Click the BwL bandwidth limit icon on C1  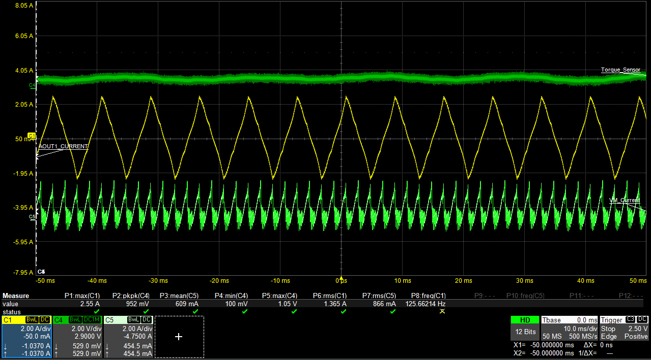pyautogui.click(x=31, y=319)
